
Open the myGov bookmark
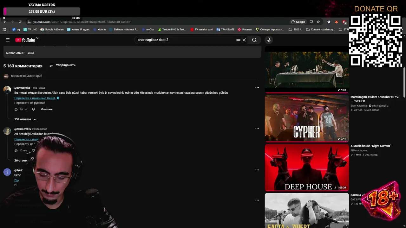[148, 29]
